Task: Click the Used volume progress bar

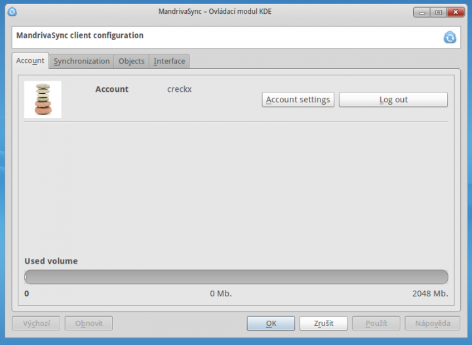Action: coord(236,277)
